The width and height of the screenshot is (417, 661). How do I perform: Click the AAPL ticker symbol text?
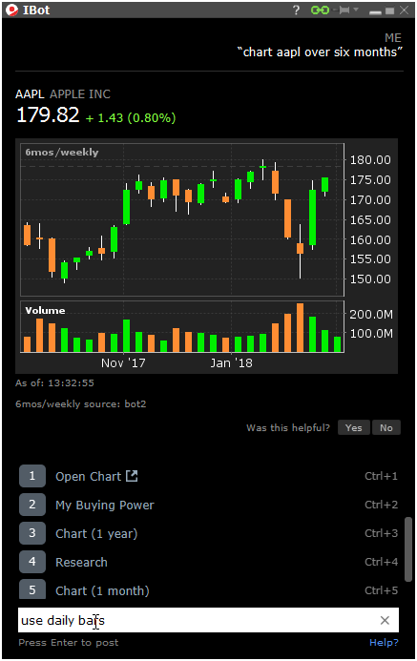click(30, 94)
